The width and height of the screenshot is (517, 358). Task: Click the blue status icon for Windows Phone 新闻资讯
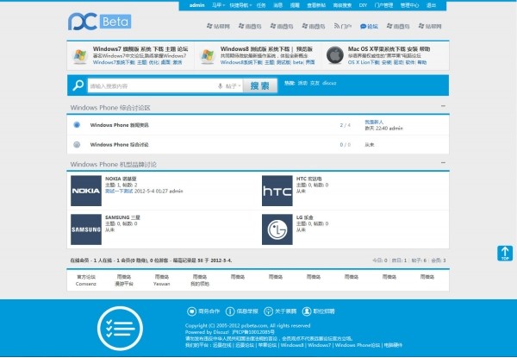pyautogui.click(x=77, y=125)
